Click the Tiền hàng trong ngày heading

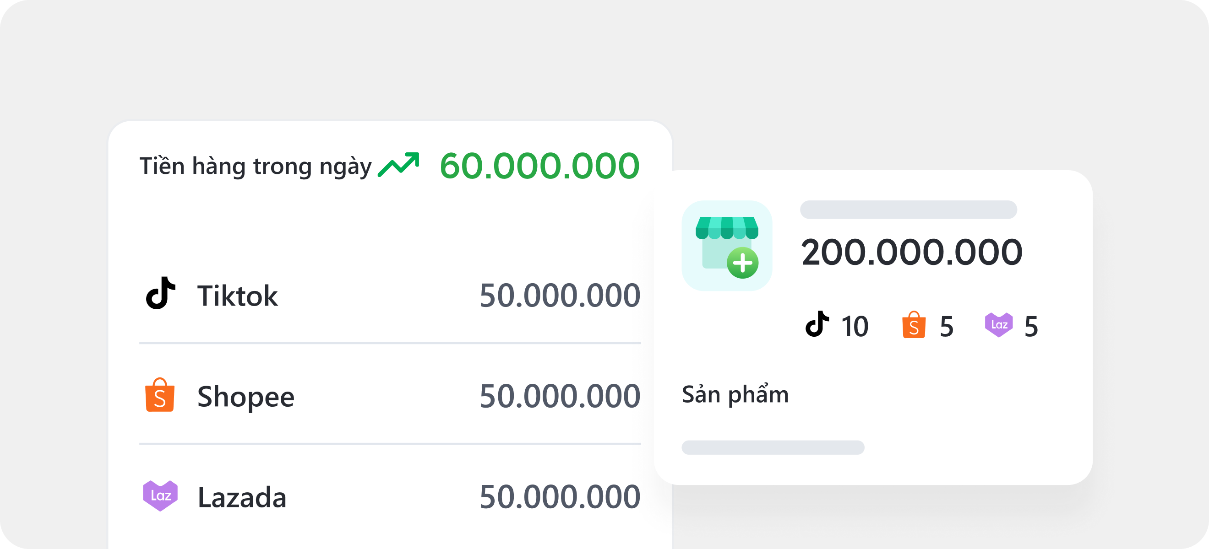click(x=256, y=166)
